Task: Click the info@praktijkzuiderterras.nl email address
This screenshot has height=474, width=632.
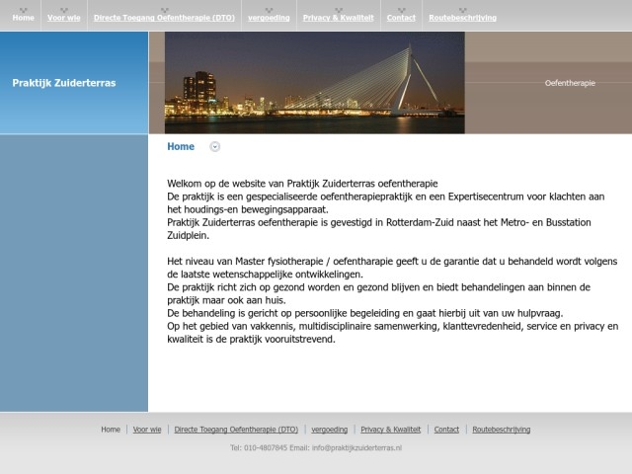Action: point(356,448)
